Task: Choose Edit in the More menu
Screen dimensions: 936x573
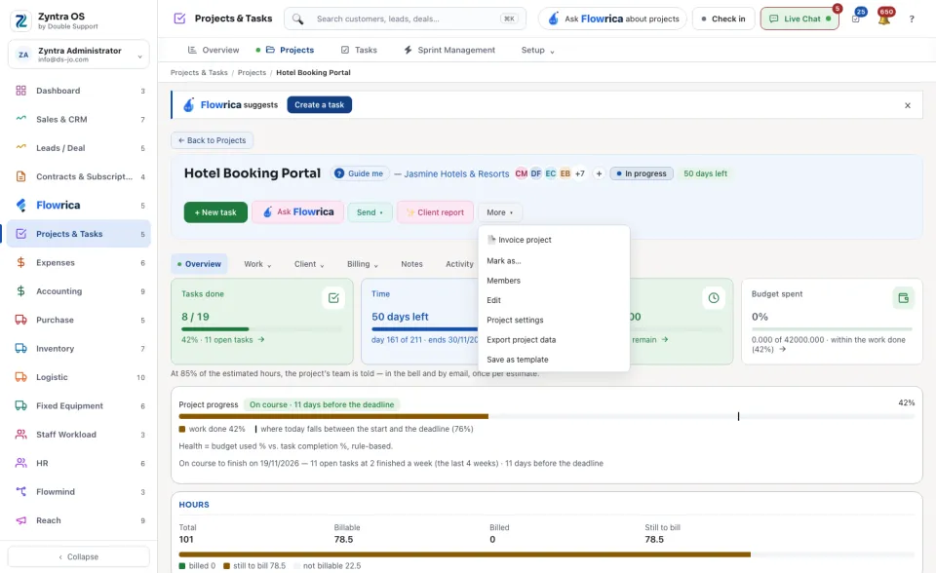Action: click(x=554, y=300)
